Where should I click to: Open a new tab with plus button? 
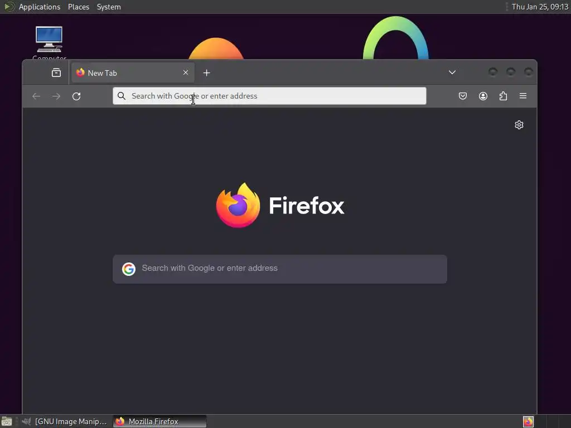(206, 73)
